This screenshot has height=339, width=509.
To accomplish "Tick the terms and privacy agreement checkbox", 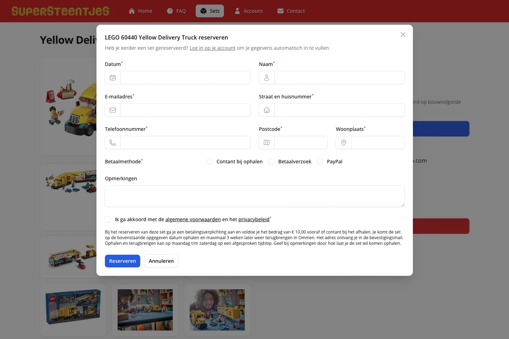I will [108, 219].
